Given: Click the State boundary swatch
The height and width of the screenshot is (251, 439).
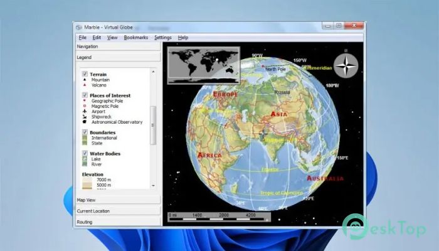Looking at the screenshot, I should pyautogui.click(x=85, y=143).
